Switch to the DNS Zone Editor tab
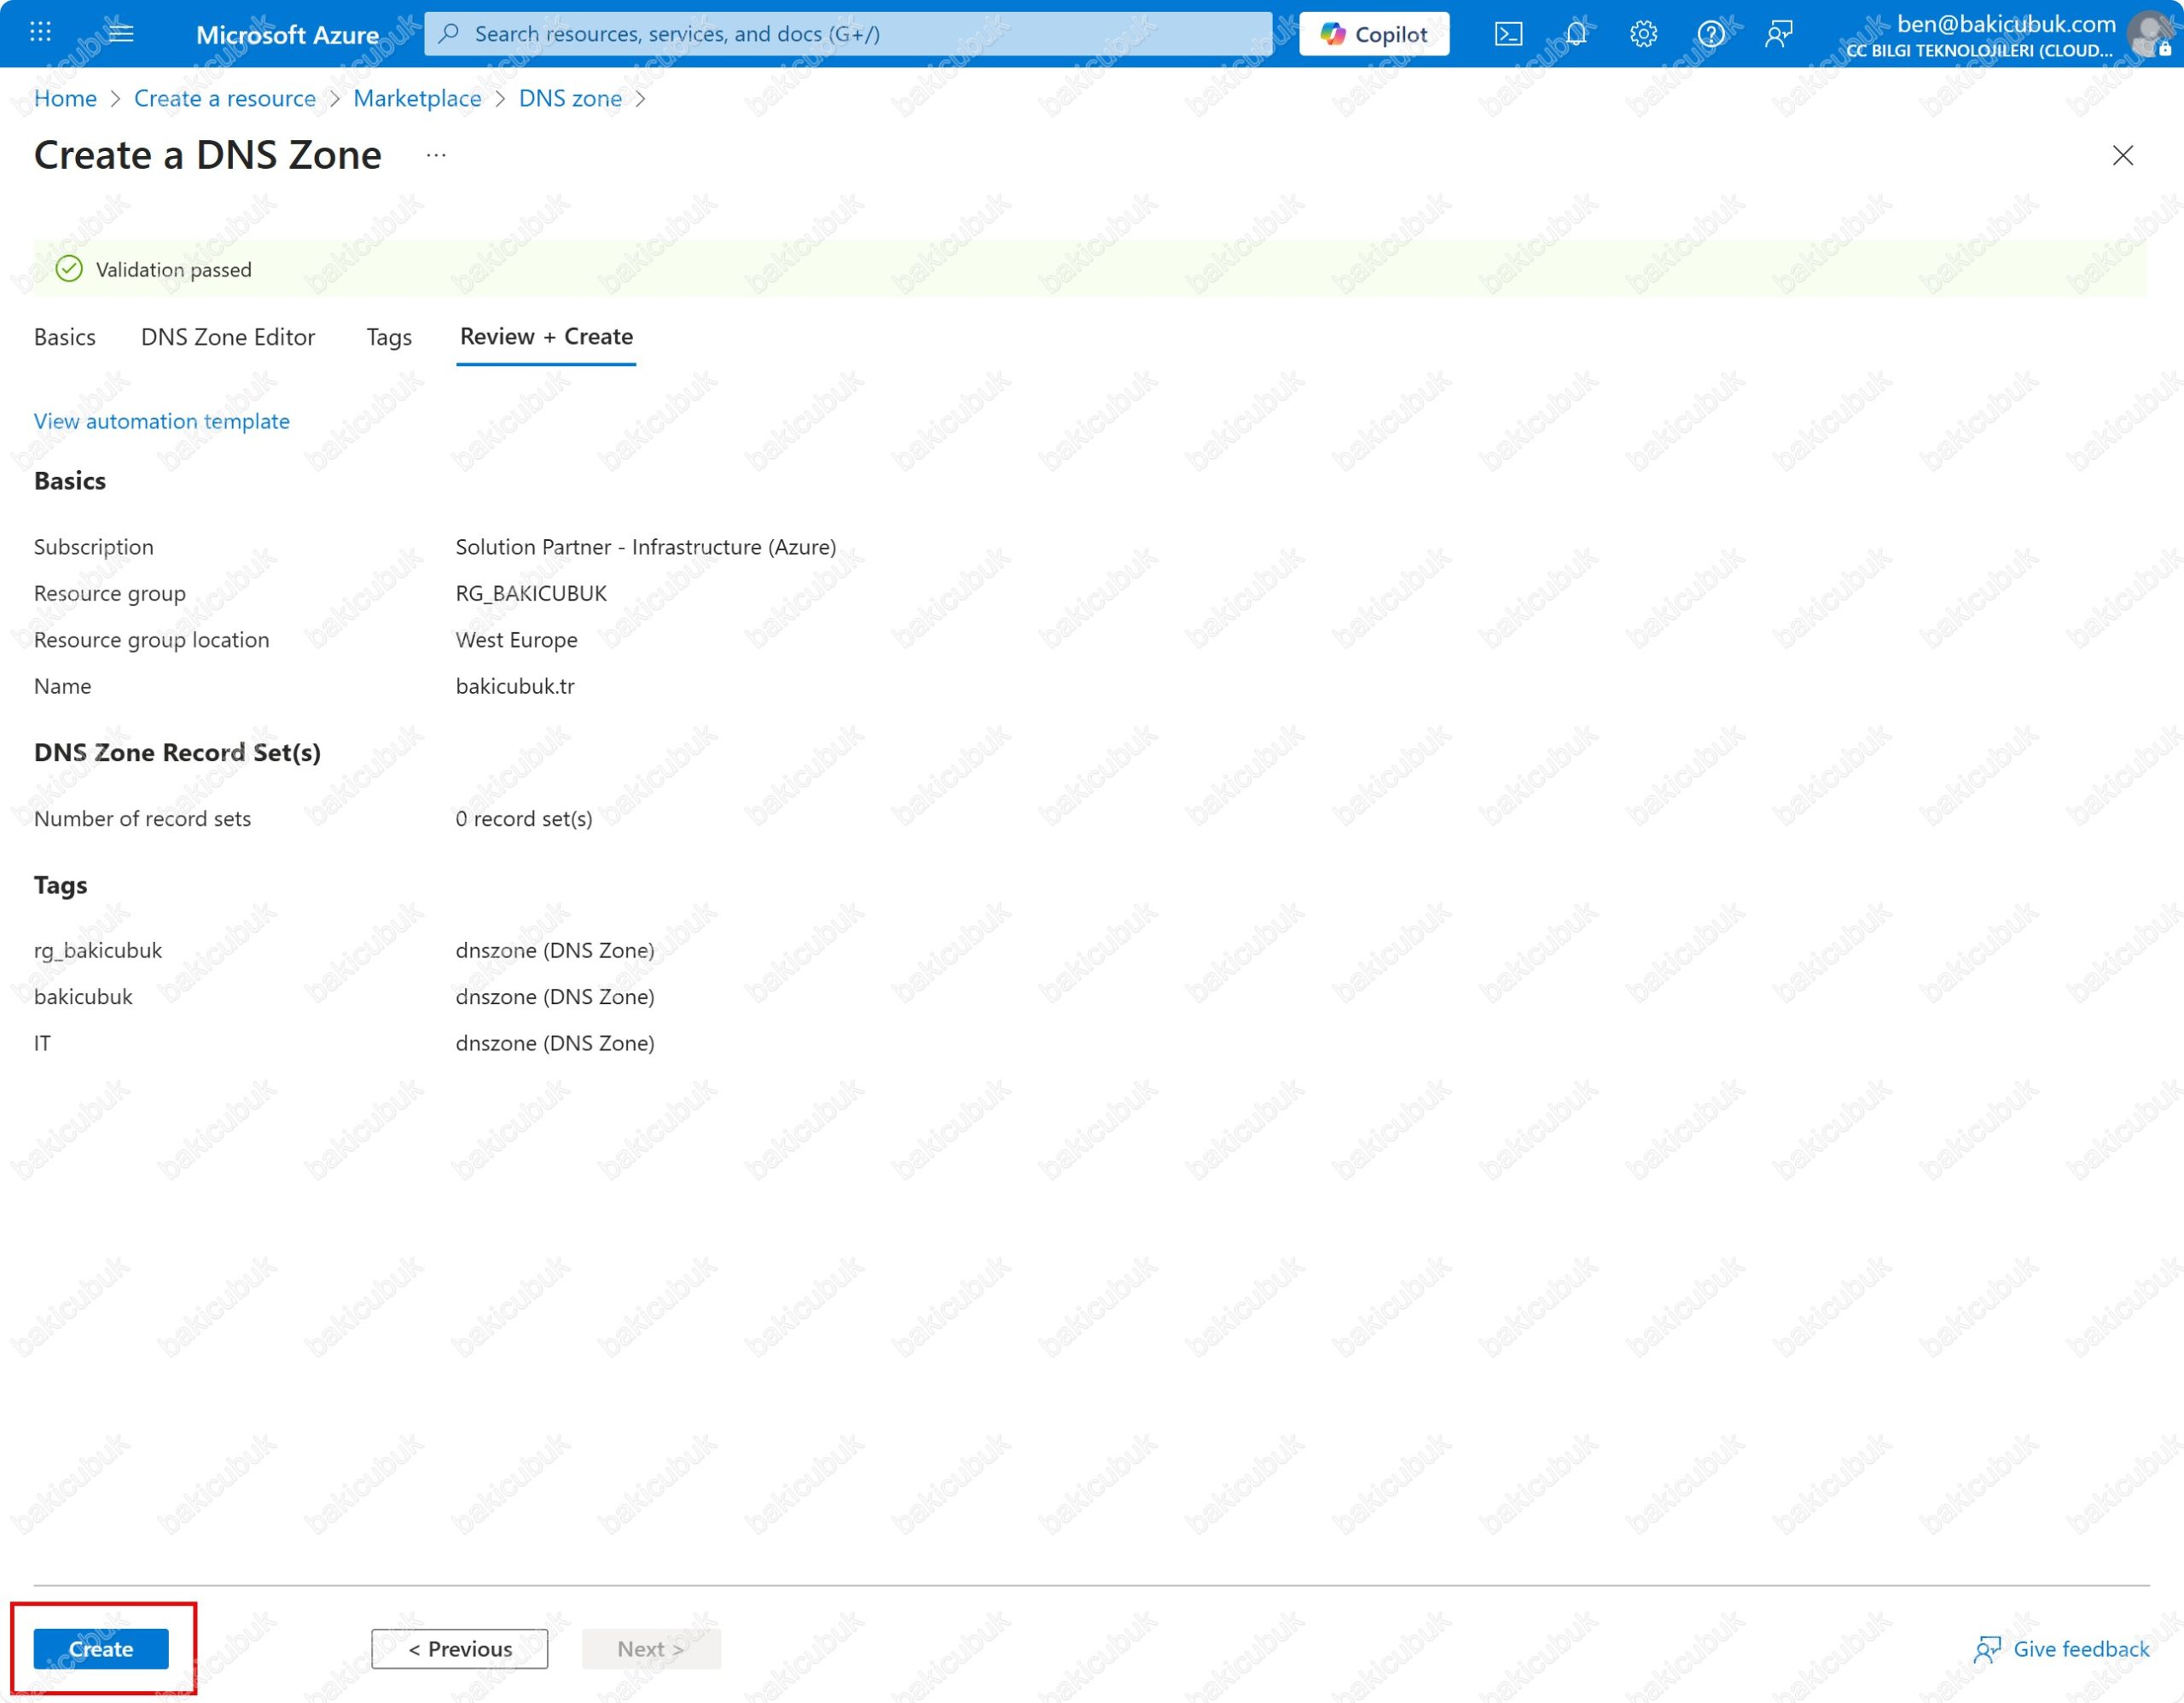The height and width of the screenshot is (1703, 2184). 228,337
